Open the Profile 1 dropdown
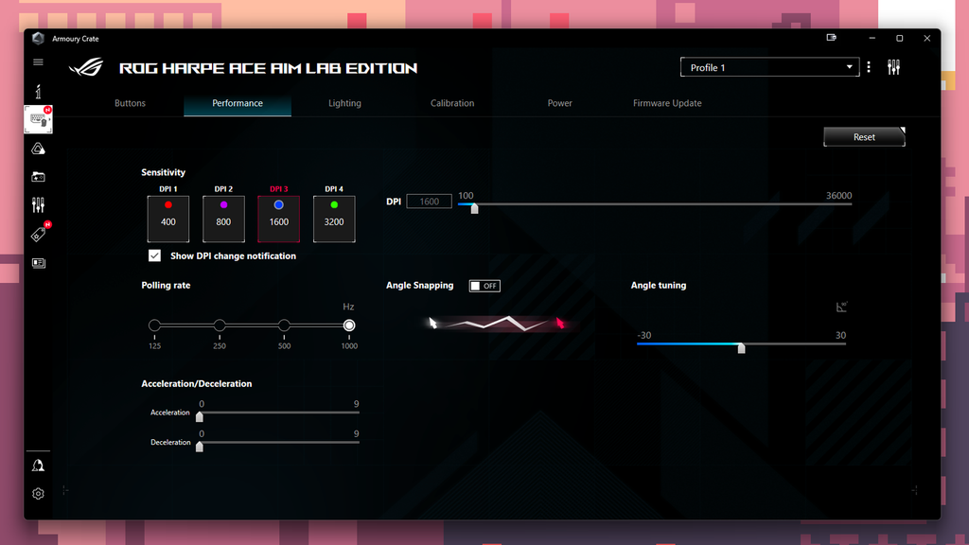The image size is (969, 545). [769, 66]
